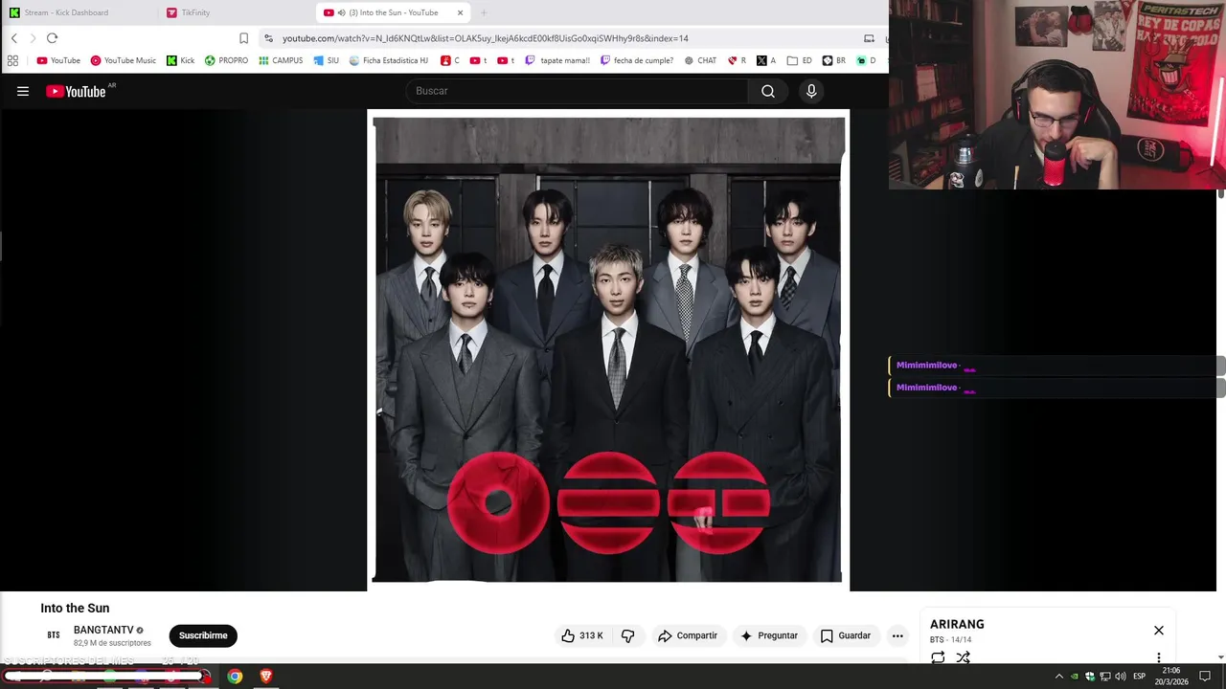1226x689 pixels.
Task: Open the SIU bookmark
Action: point(327,60)
